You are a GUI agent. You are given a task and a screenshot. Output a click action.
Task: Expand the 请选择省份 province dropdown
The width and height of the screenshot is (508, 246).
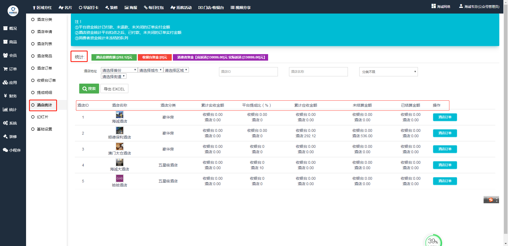(119, 70)
